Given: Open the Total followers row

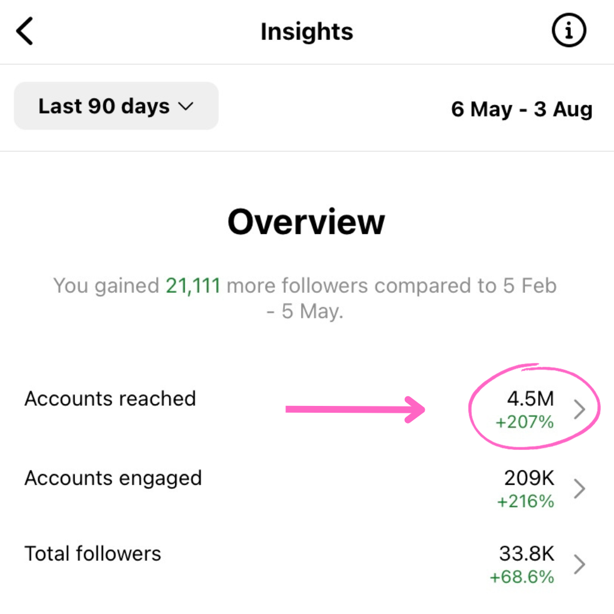Looking at the screenshot, I should 307,564.
